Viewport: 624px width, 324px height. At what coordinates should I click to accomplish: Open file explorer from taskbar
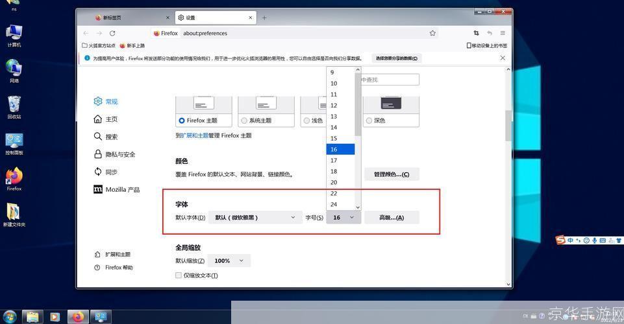point(32,317)
